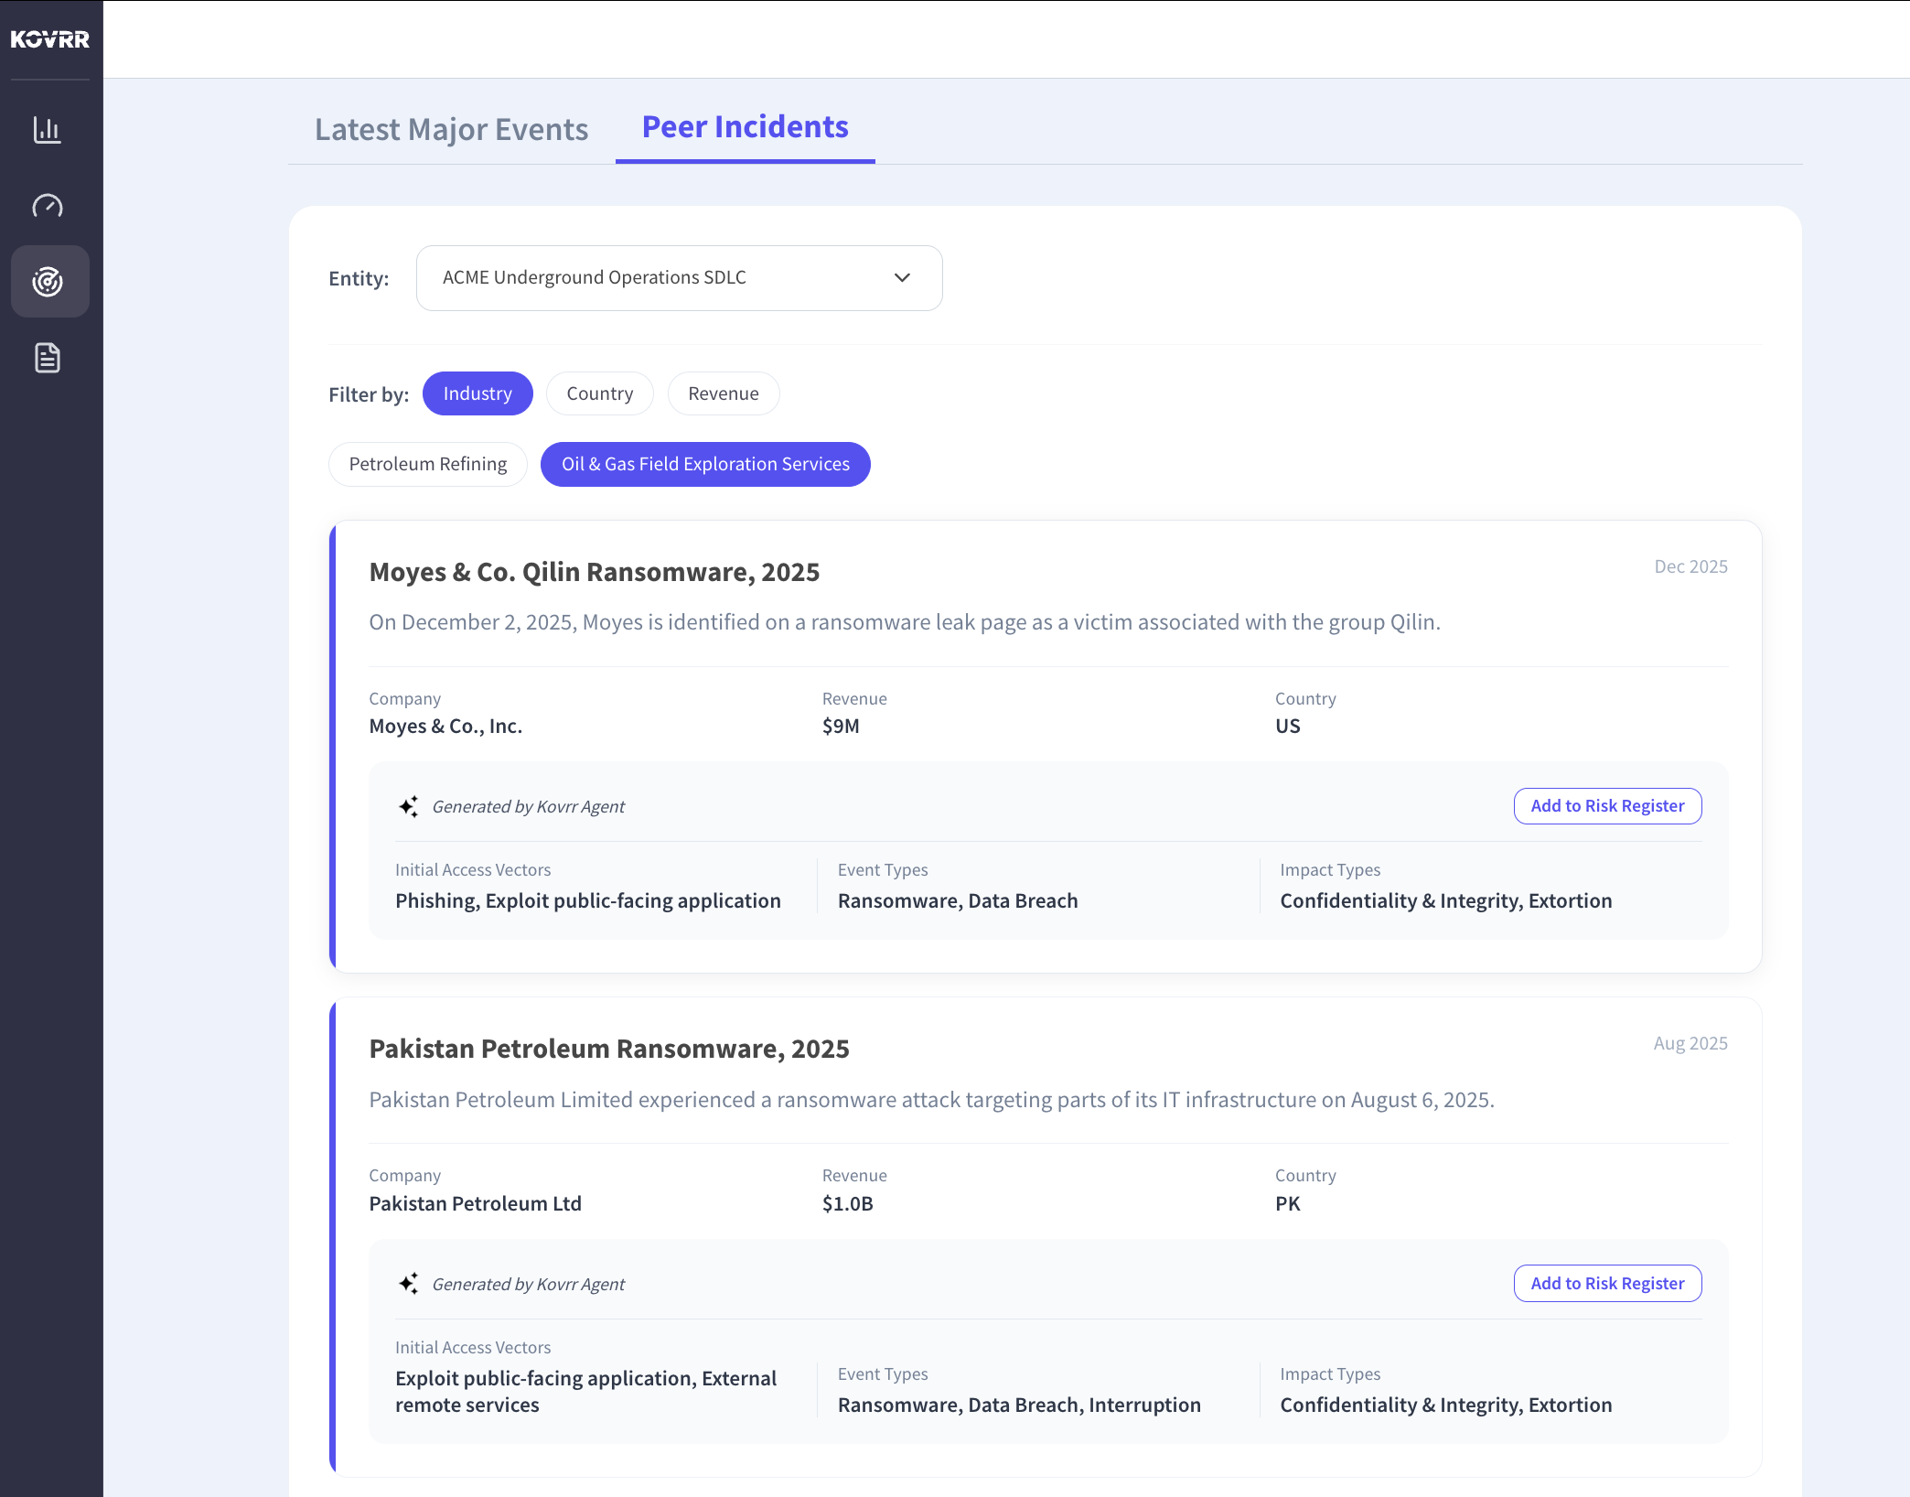Click the Dec 2025 date label
This screenshot has width=1910, height=1497.
[x=1690, y=566]
